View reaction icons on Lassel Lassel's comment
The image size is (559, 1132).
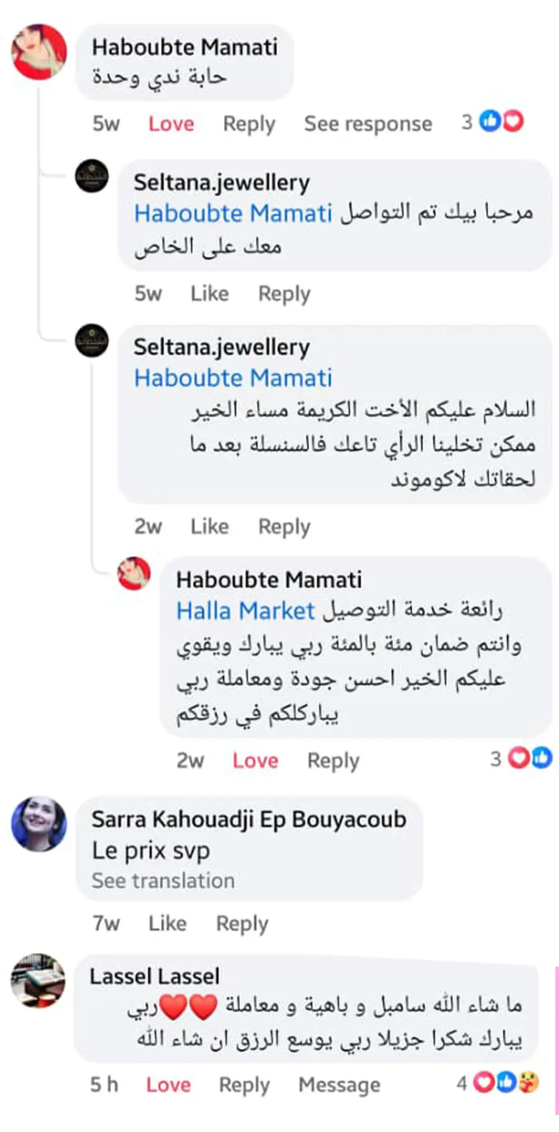[x=498, y=1083]
